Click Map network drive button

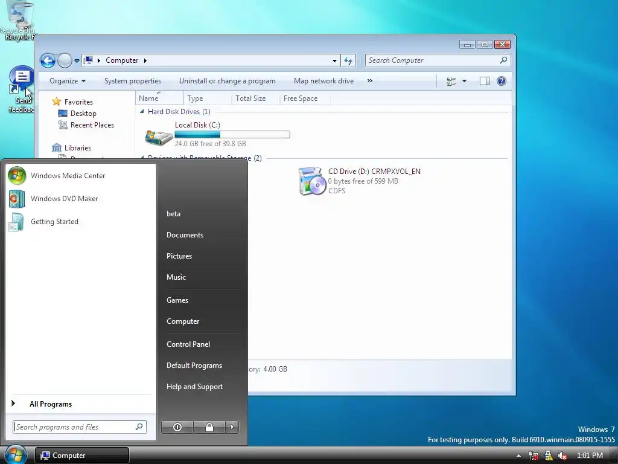tap(323, 81)
